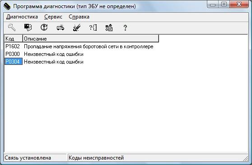The image size is (252, 165).
Task: Click the black card and tag toolbar icon
Action: [28, 27]
